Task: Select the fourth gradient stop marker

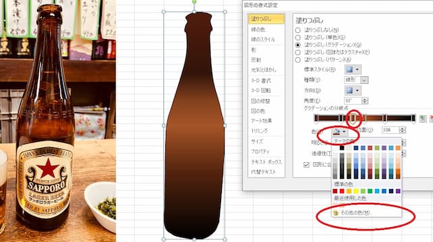Action: coord(364,118)
